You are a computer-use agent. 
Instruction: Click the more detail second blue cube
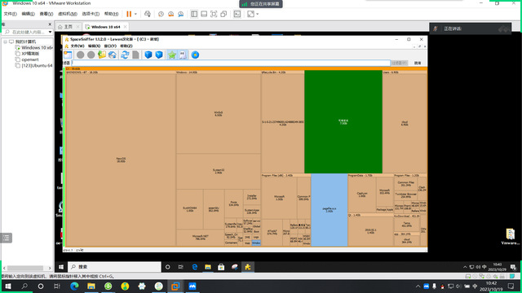[x=159, y=55]
